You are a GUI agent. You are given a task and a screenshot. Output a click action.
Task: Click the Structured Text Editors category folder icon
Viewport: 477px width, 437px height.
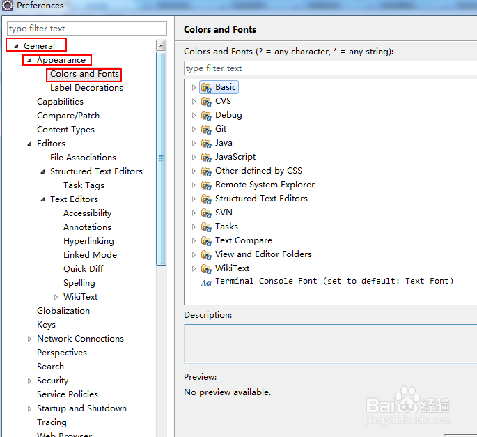(x=206, y=199)
